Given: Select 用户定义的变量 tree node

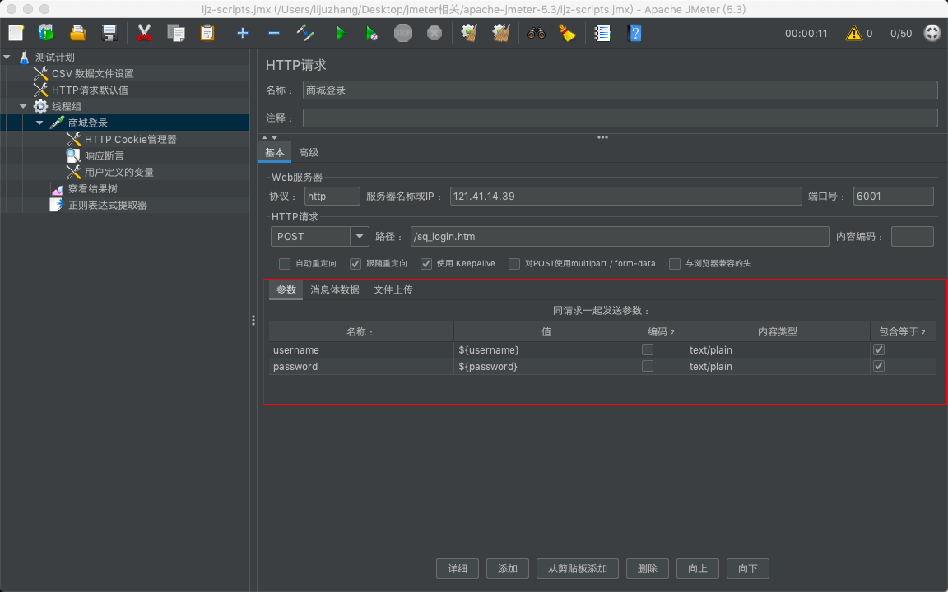Looking at the screenshot, I should click(119, 172).
